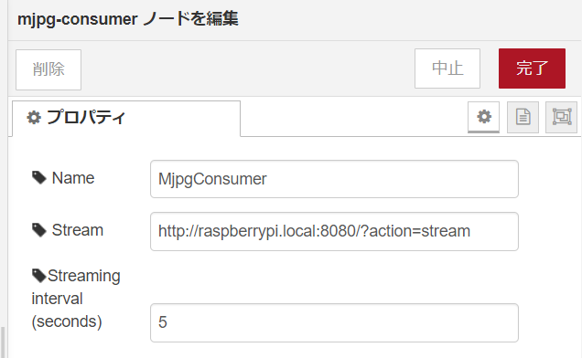
Task: Click the Stream label
Action: point(78,230)
